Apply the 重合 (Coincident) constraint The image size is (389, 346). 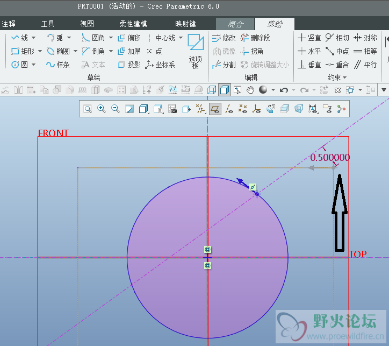tap(337, 65)
